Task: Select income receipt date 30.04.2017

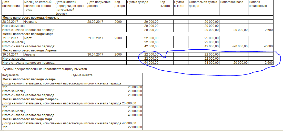Action: (96, 54)
